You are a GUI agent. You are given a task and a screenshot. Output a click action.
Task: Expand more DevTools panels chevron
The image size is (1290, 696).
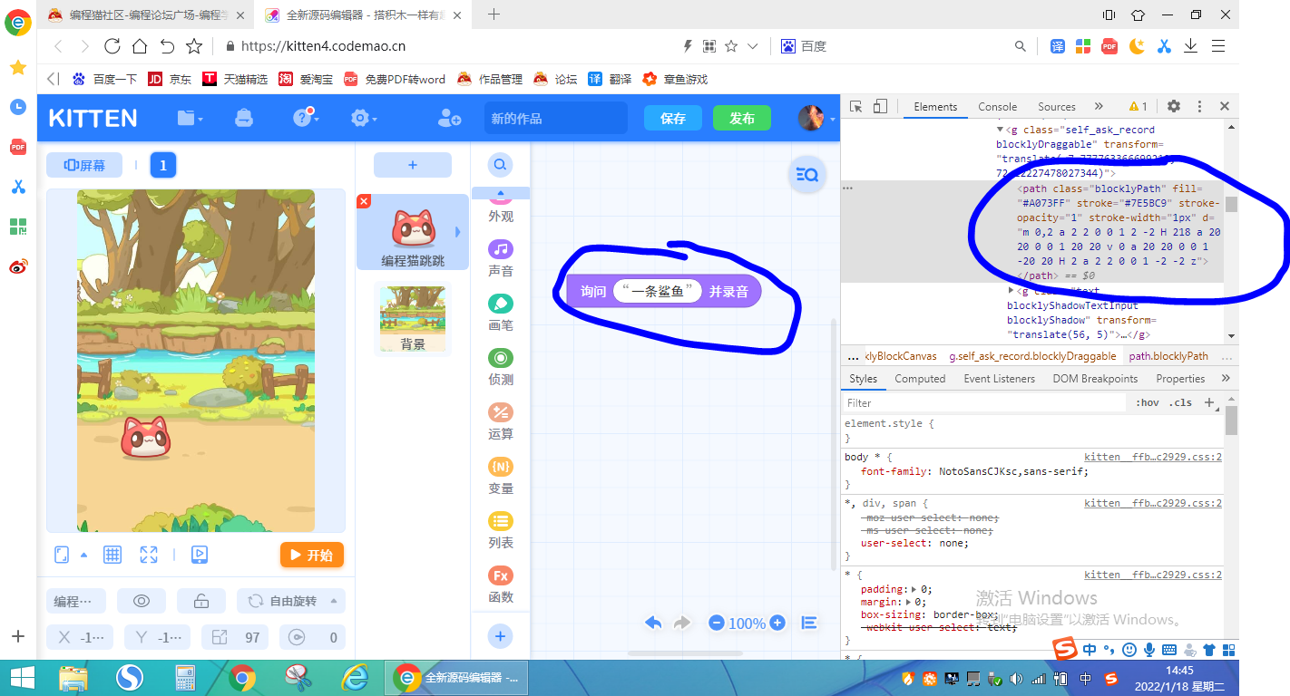[1099, 106]
